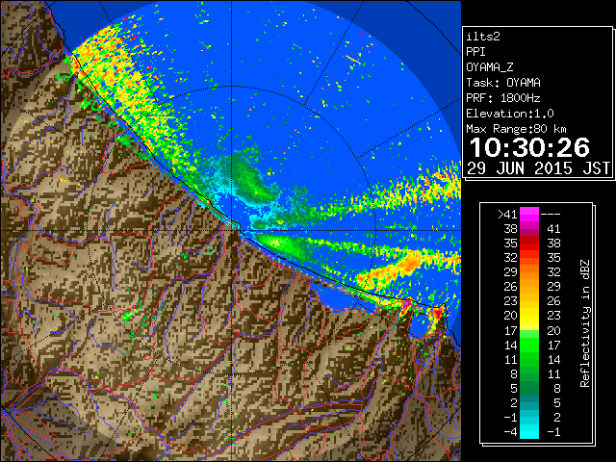
Task: Pick the dark green 5–8 dBZ swatch
Action: (x=529, y=388)
